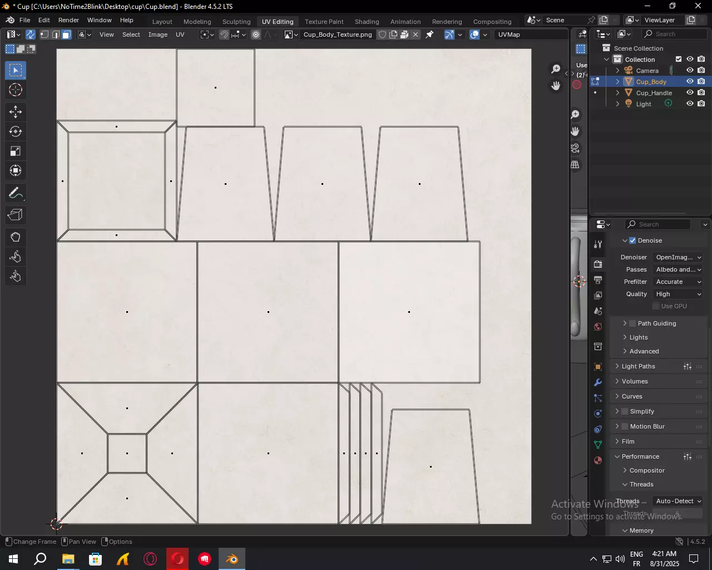Switch to the Texture Paint workspace tab

(x=324, y=22)
